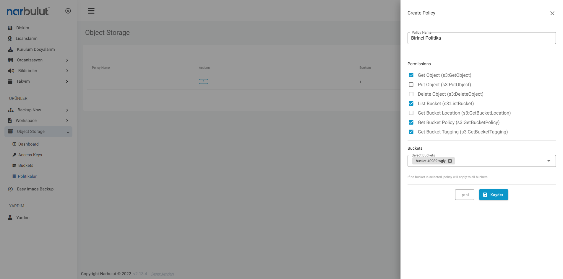Click the Diskim disk icon
Screen dimensions: 563x279
pyautogui.click(x=10, y=28)
